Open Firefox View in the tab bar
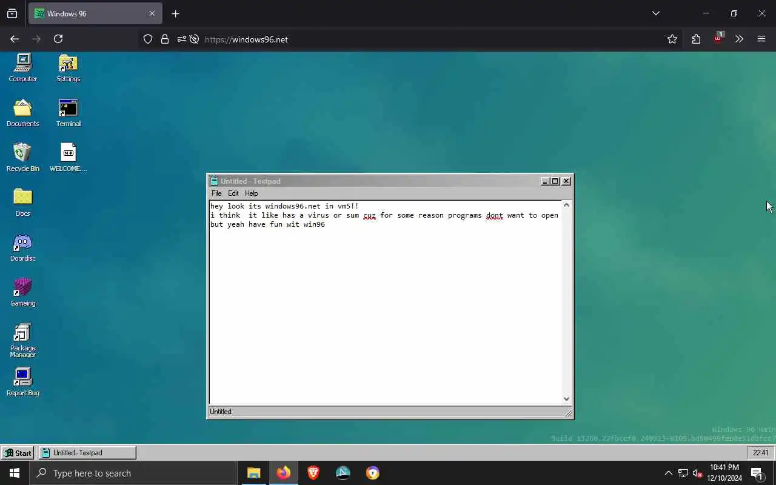This screenshot has height=485, width=776. [x=12, y=13]
